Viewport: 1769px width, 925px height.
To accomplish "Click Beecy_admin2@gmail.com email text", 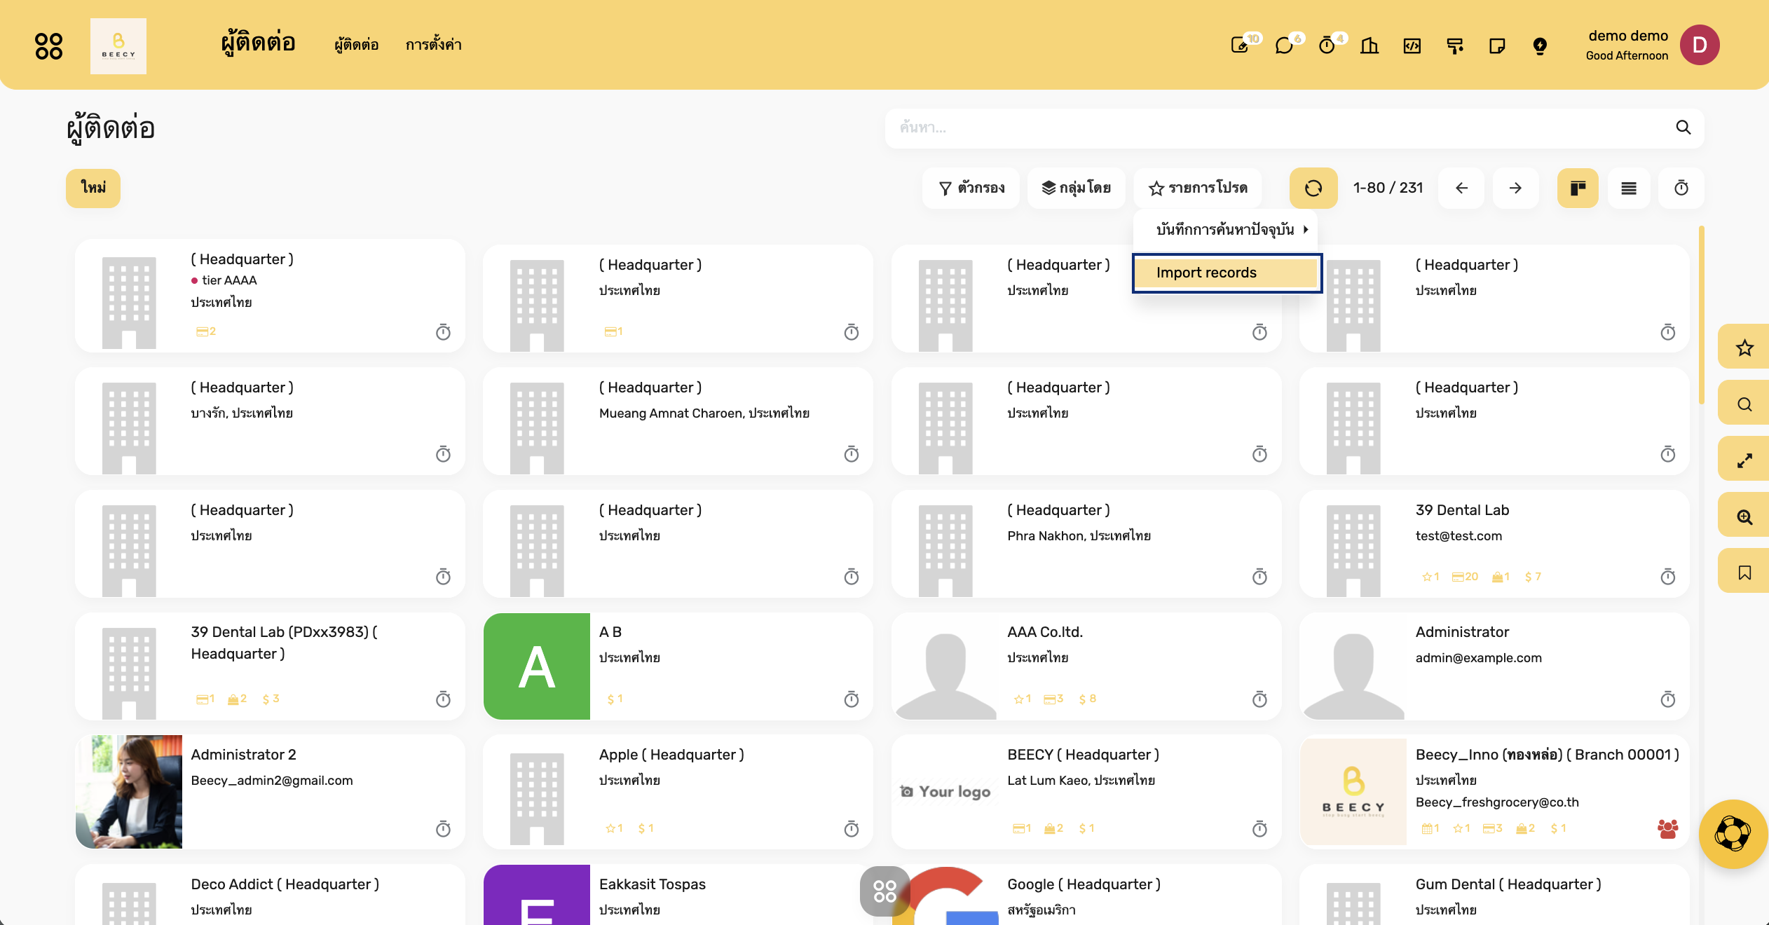I will [272, 780].
